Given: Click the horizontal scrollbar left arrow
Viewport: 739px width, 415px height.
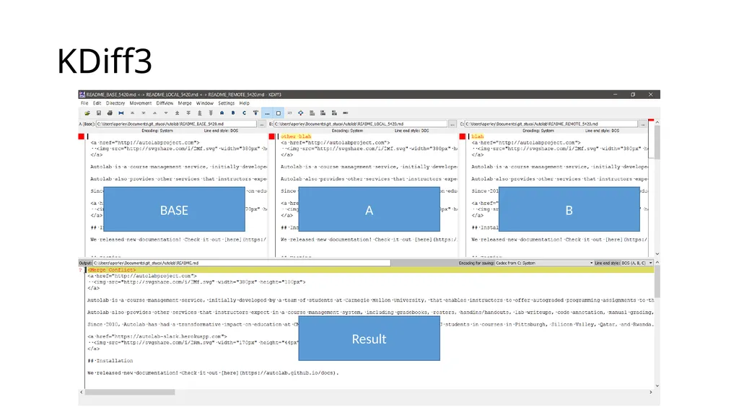Looking at the screenshot, I should pos(82,392).
